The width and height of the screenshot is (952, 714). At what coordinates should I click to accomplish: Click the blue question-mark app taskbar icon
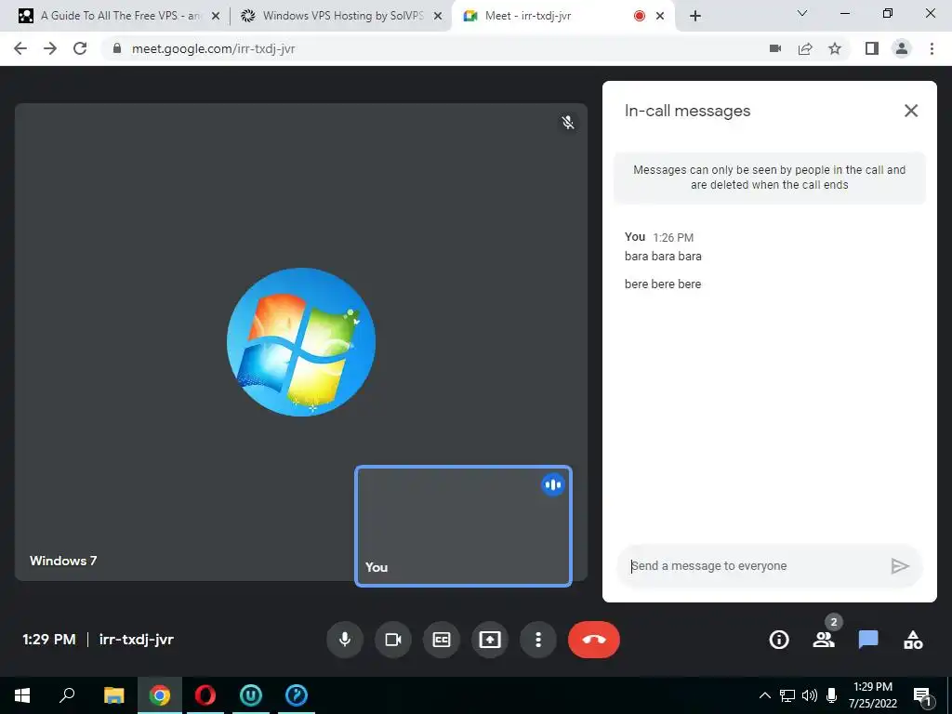pyautogui.click(x=297, y=695)
